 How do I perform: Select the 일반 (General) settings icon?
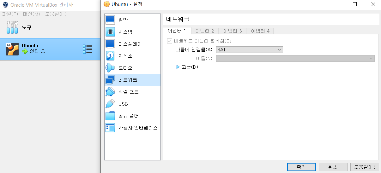point(110,20)
